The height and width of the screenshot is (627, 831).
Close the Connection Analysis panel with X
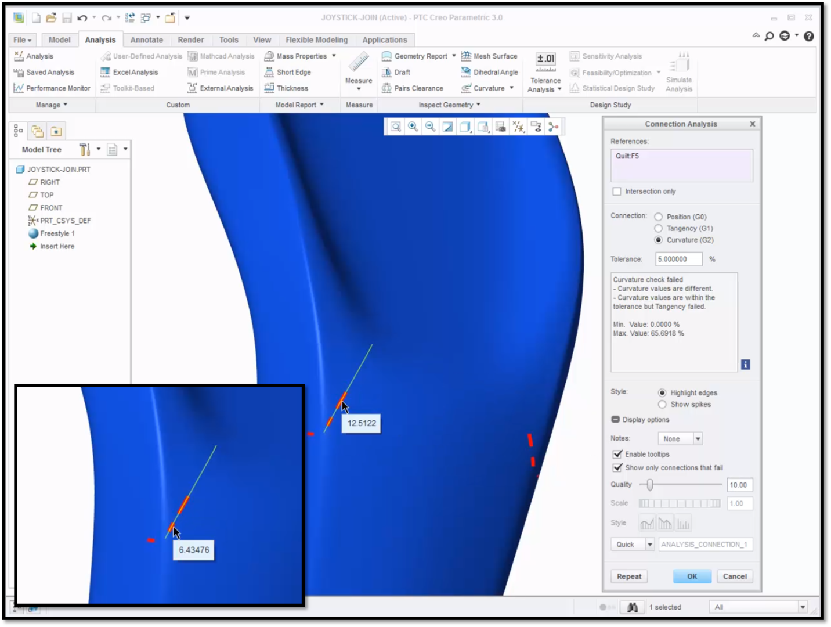pyautogui.click(x=753, y=124)
